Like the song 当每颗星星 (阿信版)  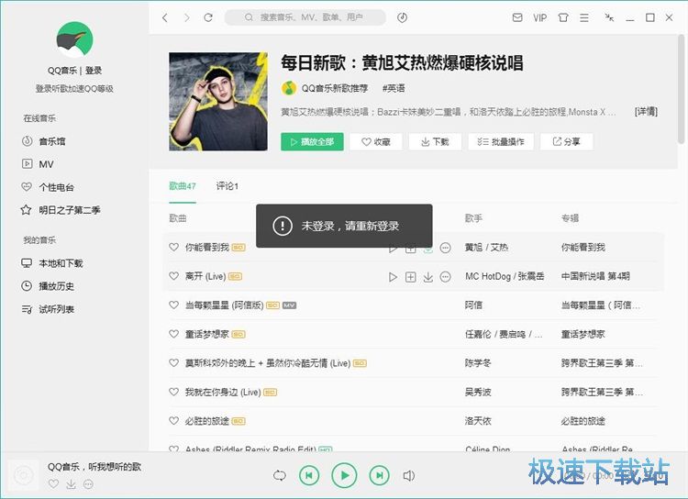[173, 305]
